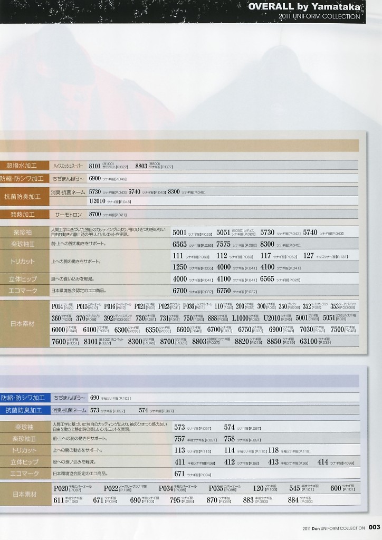Click product number 884
The image size is (382, 540).
coord(293,500)
